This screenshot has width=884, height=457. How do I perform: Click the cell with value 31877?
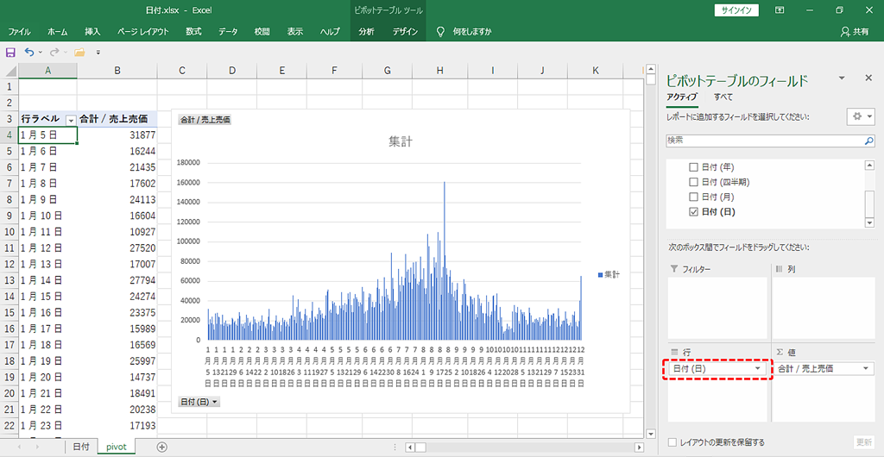tap(117, 135)
